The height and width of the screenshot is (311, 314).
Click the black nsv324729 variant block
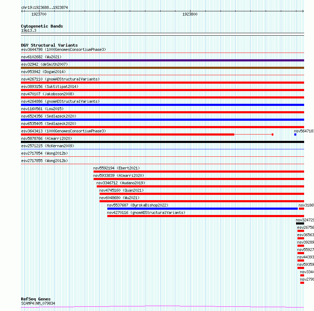pyautogui.click(x=300, y=223)
